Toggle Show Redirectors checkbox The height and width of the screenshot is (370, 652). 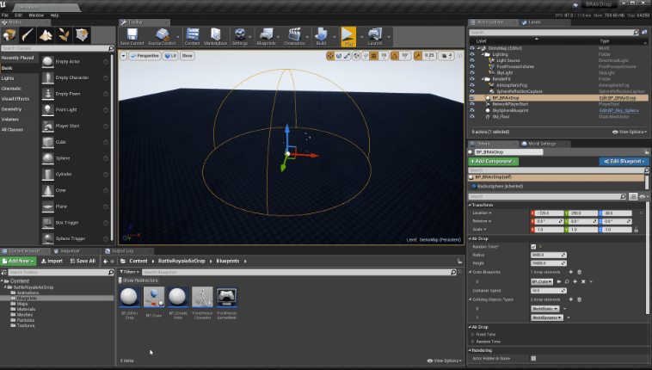pyautogui.click(x=121, y=281)
